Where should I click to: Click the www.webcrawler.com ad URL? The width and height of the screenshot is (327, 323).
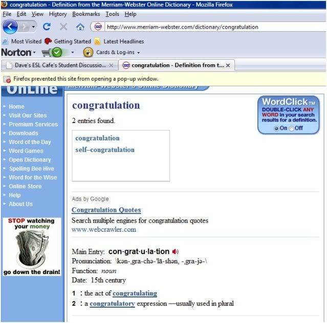tap(104, 230)
